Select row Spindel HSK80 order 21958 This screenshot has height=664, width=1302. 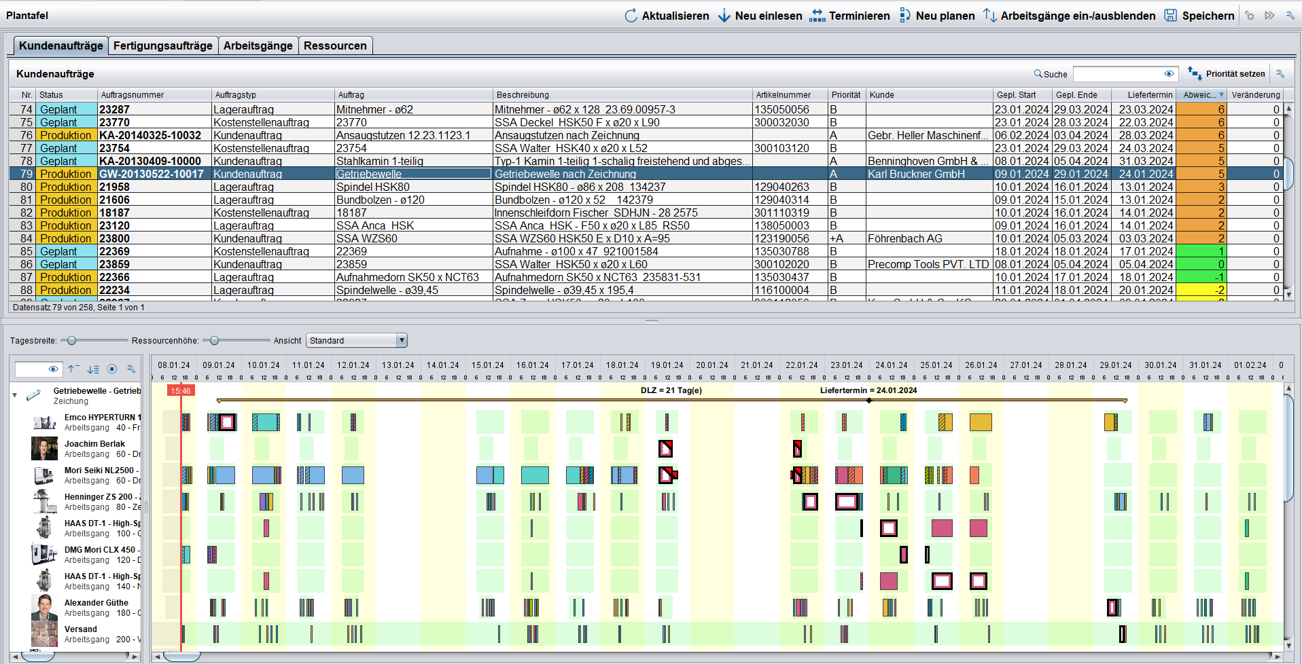[x=647, y=187]
